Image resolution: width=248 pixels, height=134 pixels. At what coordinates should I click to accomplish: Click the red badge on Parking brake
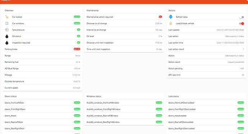[77, 49]
